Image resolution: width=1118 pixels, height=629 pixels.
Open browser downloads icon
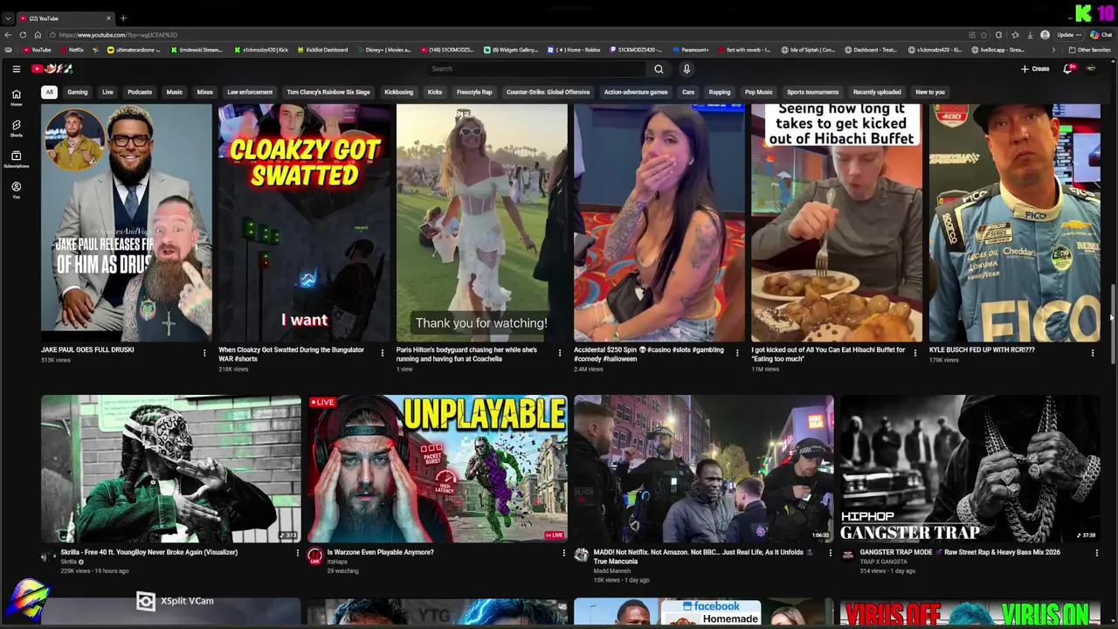tap(1029, 35)
